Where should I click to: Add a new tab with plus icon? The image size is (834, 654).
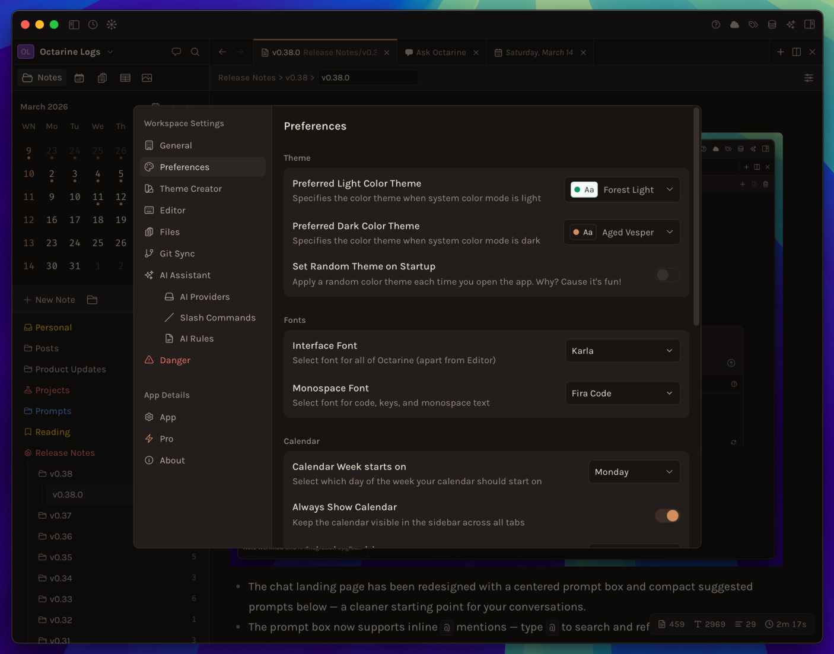tap(781, 52)
